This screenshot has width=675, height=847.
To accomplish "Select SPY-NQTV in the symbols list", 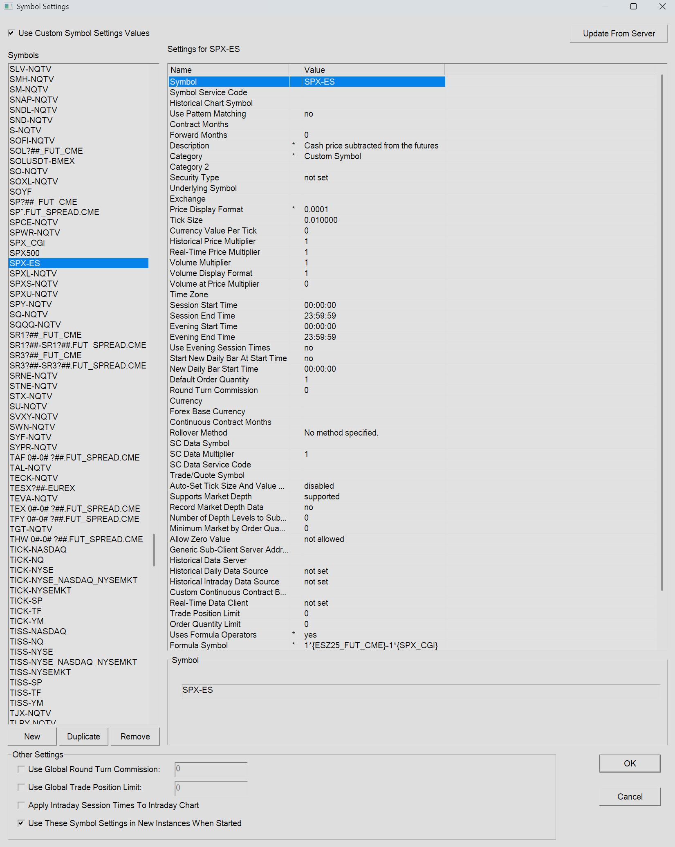I will pyautogui.click(x=78, y=304).
